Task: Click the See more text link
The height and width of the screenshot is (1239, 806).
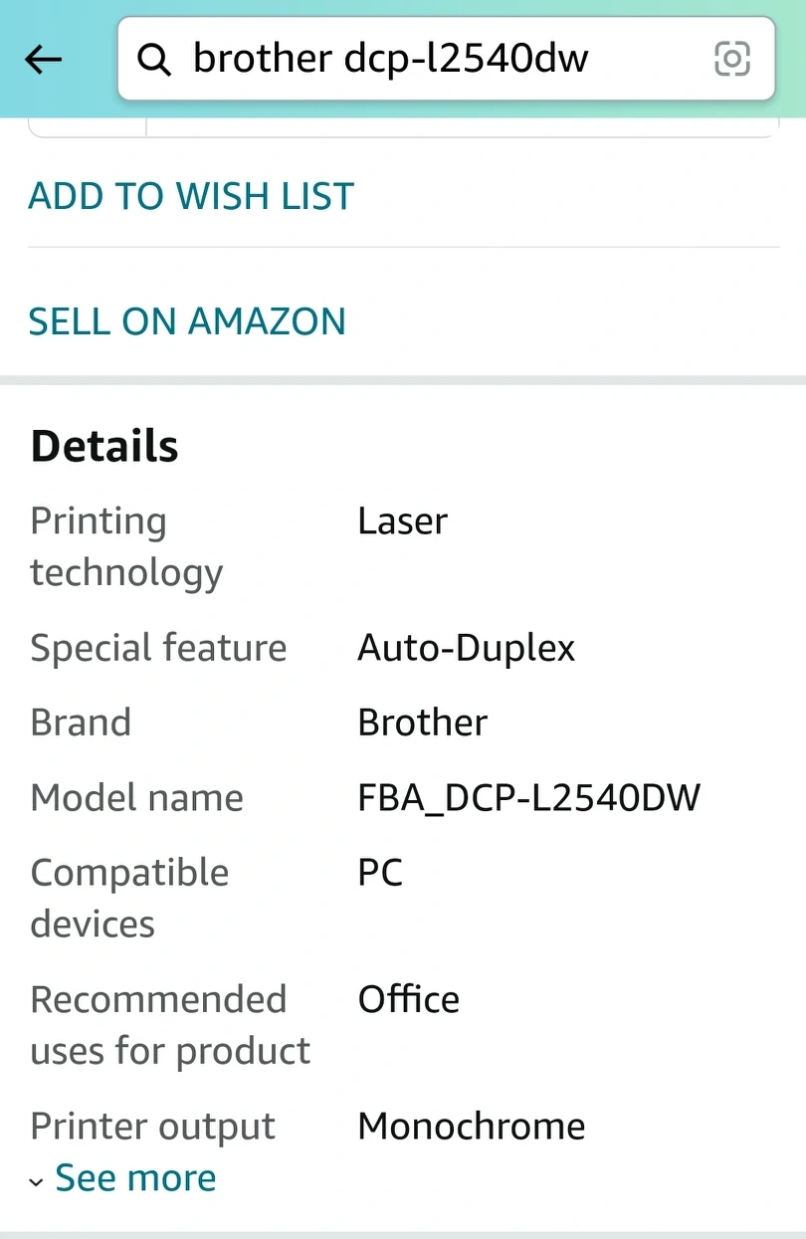Action: (135, 1178)
